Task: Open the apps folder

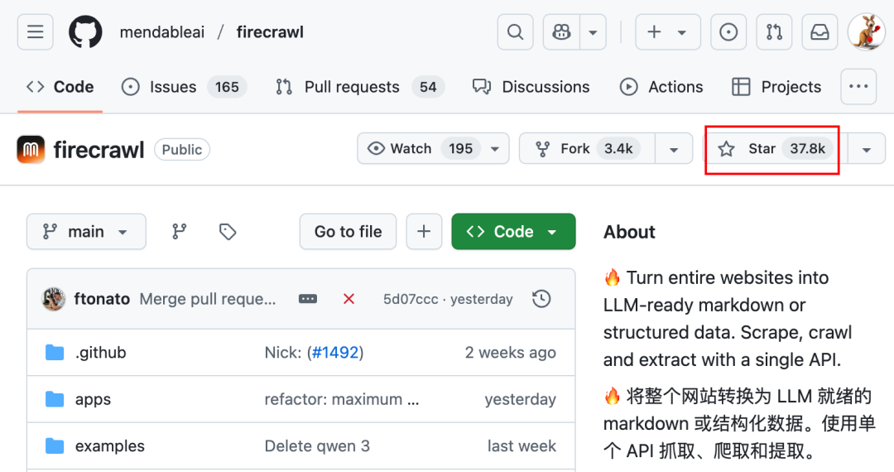Action: (93, 400)
